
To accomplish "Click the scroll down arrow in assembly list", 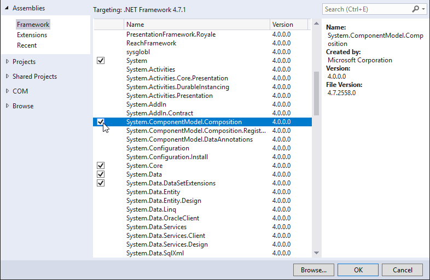I will coord(316,253).
